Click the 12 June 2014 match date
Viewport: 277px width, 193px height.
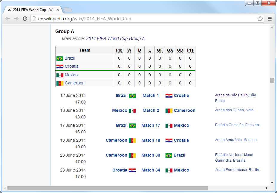[x=73, y=96]
